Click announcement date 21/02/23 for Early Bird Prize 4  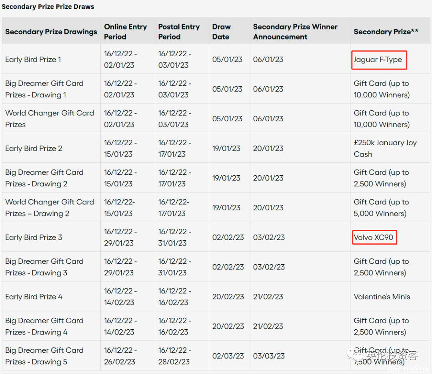[x=268, y=297]
